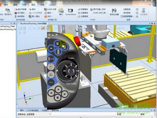Click the FlexPendant step backward key
Viewport: 157px width, 118px height.
[x=51, y=93]
